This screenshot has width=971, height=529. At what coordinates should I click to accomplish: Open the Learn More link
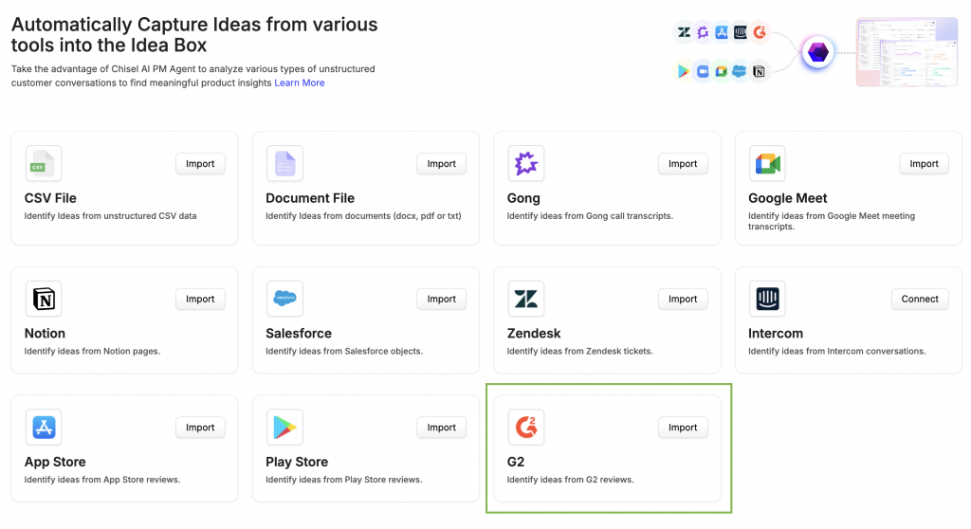coord(300,83)
